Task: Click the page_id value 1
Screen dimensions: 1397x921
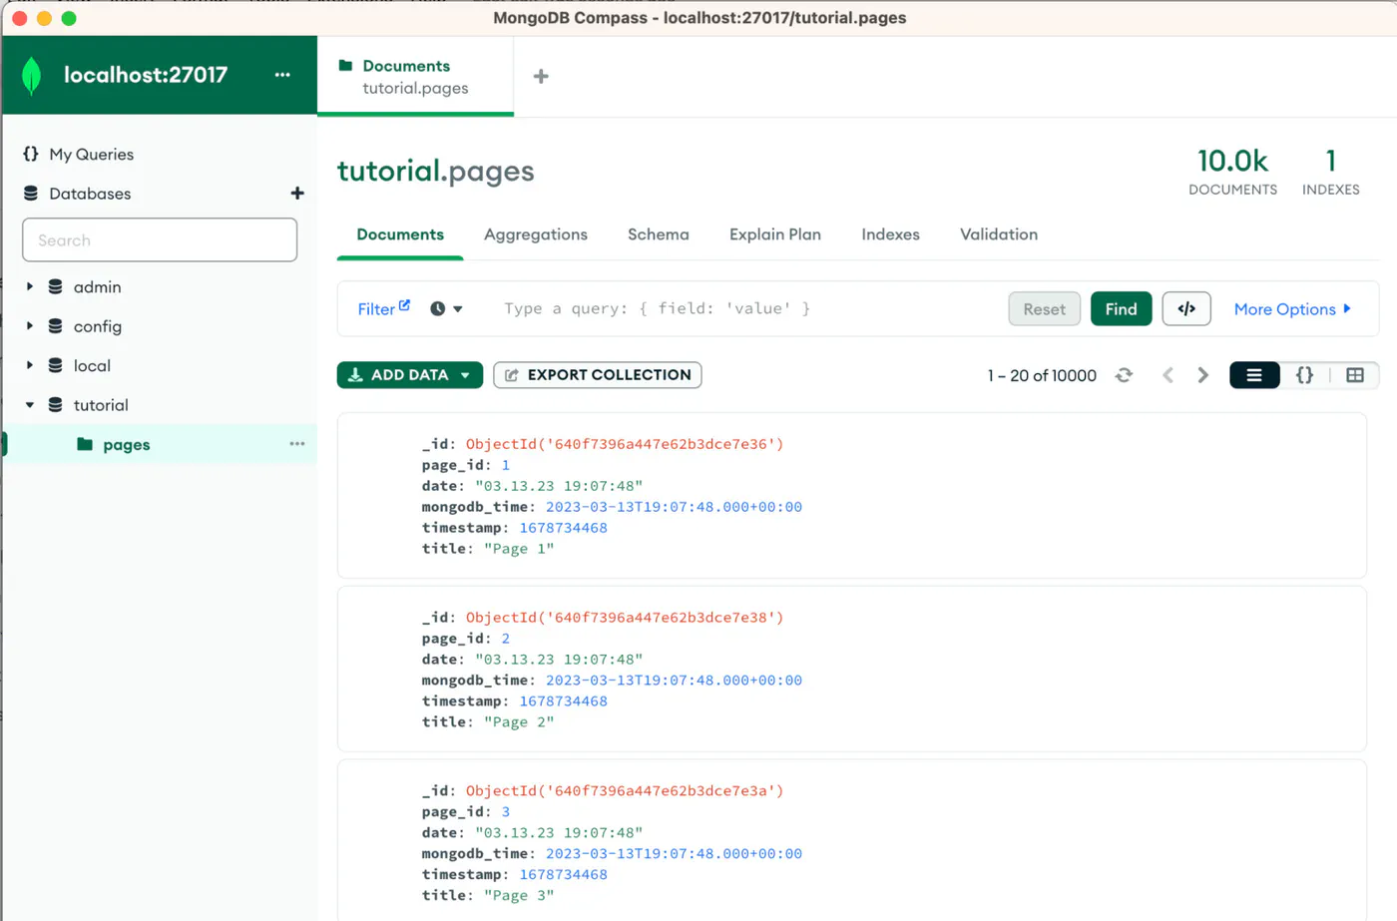Action: point(506,465)
